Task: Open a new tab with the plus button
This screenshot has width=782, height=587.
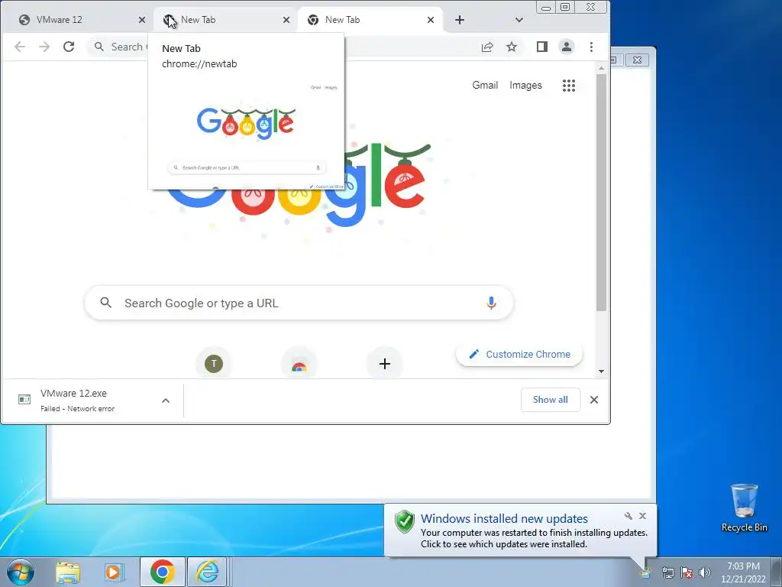Action: [460, 20]
